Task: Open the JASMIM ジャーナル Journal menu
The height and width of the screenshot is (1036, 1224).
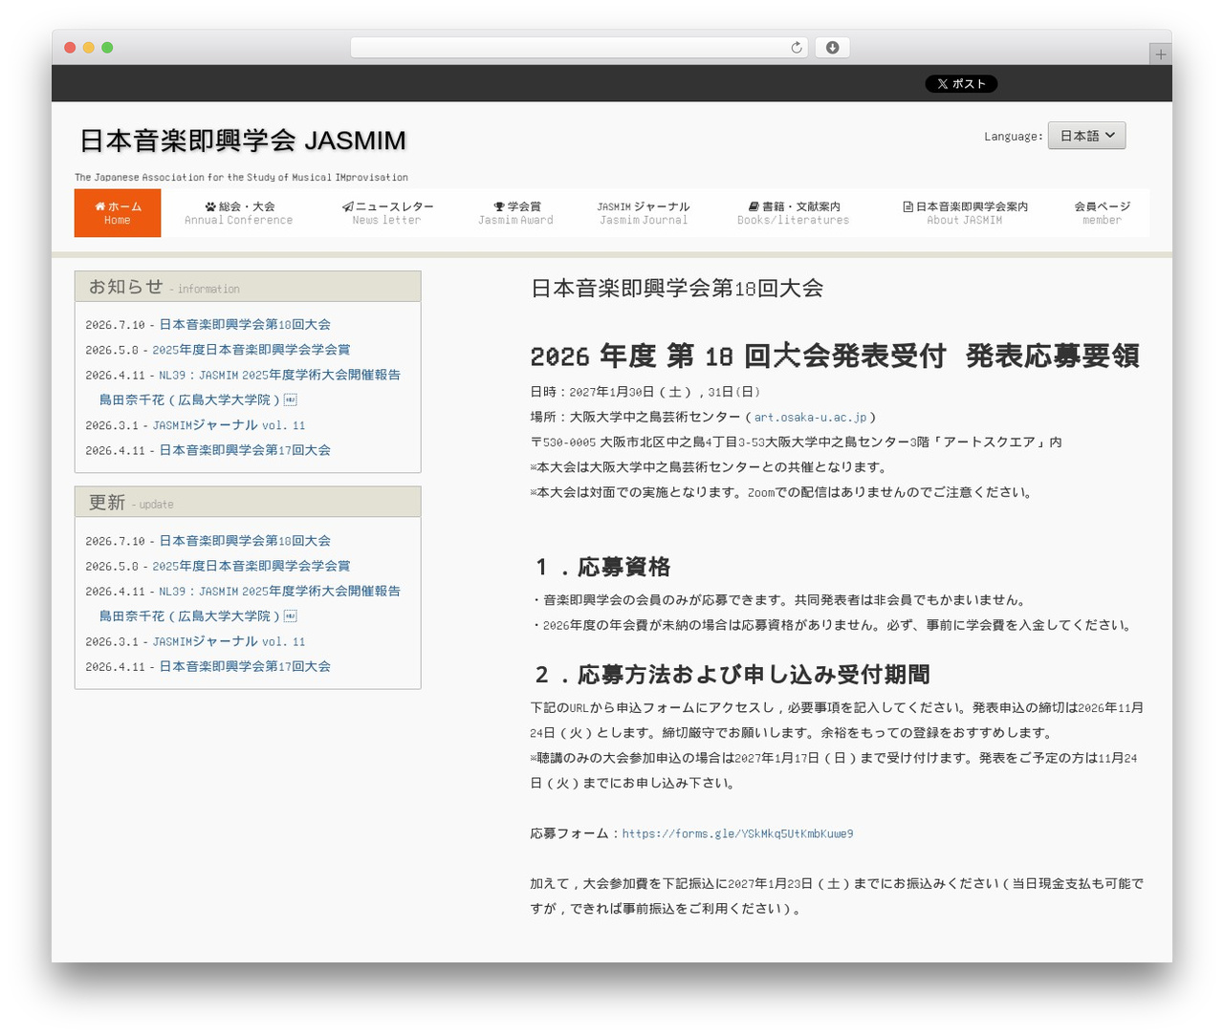Action: pyautogui.click(x=644, y=213)
